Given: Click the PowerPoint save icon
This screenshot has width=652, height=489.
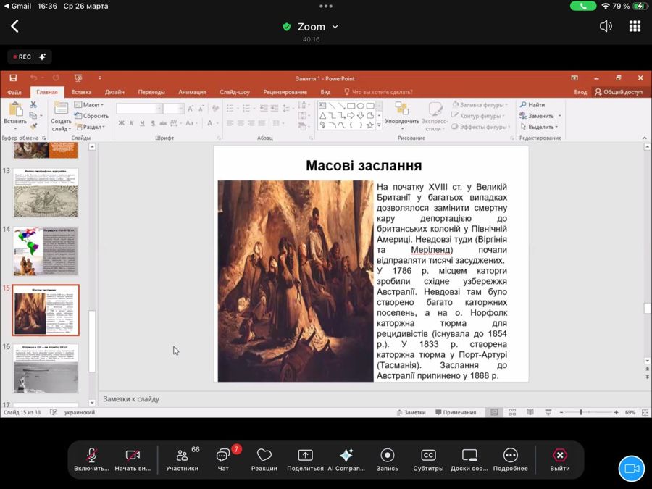Looking at the screenshot, I should pos(13,78).
